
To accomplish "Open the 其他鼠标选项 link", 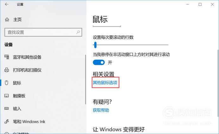I will (x=105, y=82).
